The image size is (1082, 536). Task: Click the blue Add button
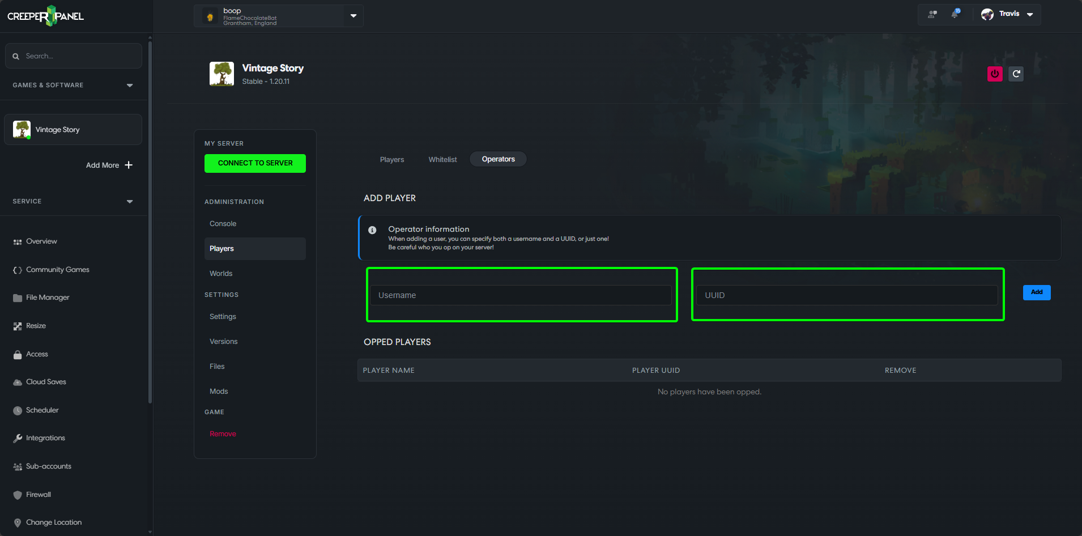pos(1036,292)
